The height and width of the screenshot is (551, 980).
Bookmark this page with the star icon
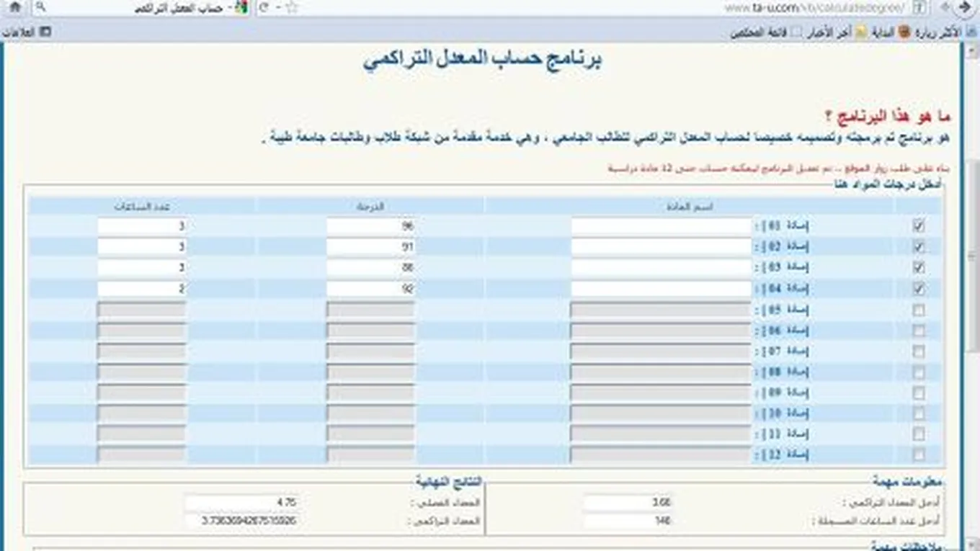pos(291,8)
